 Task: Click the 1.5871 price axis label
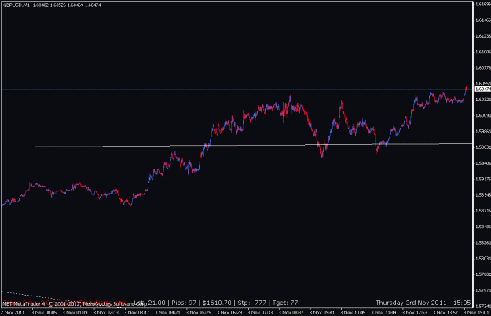tap(483, 211)
